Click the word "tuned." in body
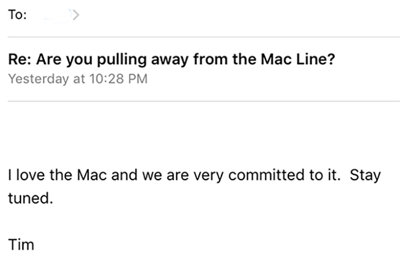400x266 pixels. pyautogui.click(x=30, y=198)
